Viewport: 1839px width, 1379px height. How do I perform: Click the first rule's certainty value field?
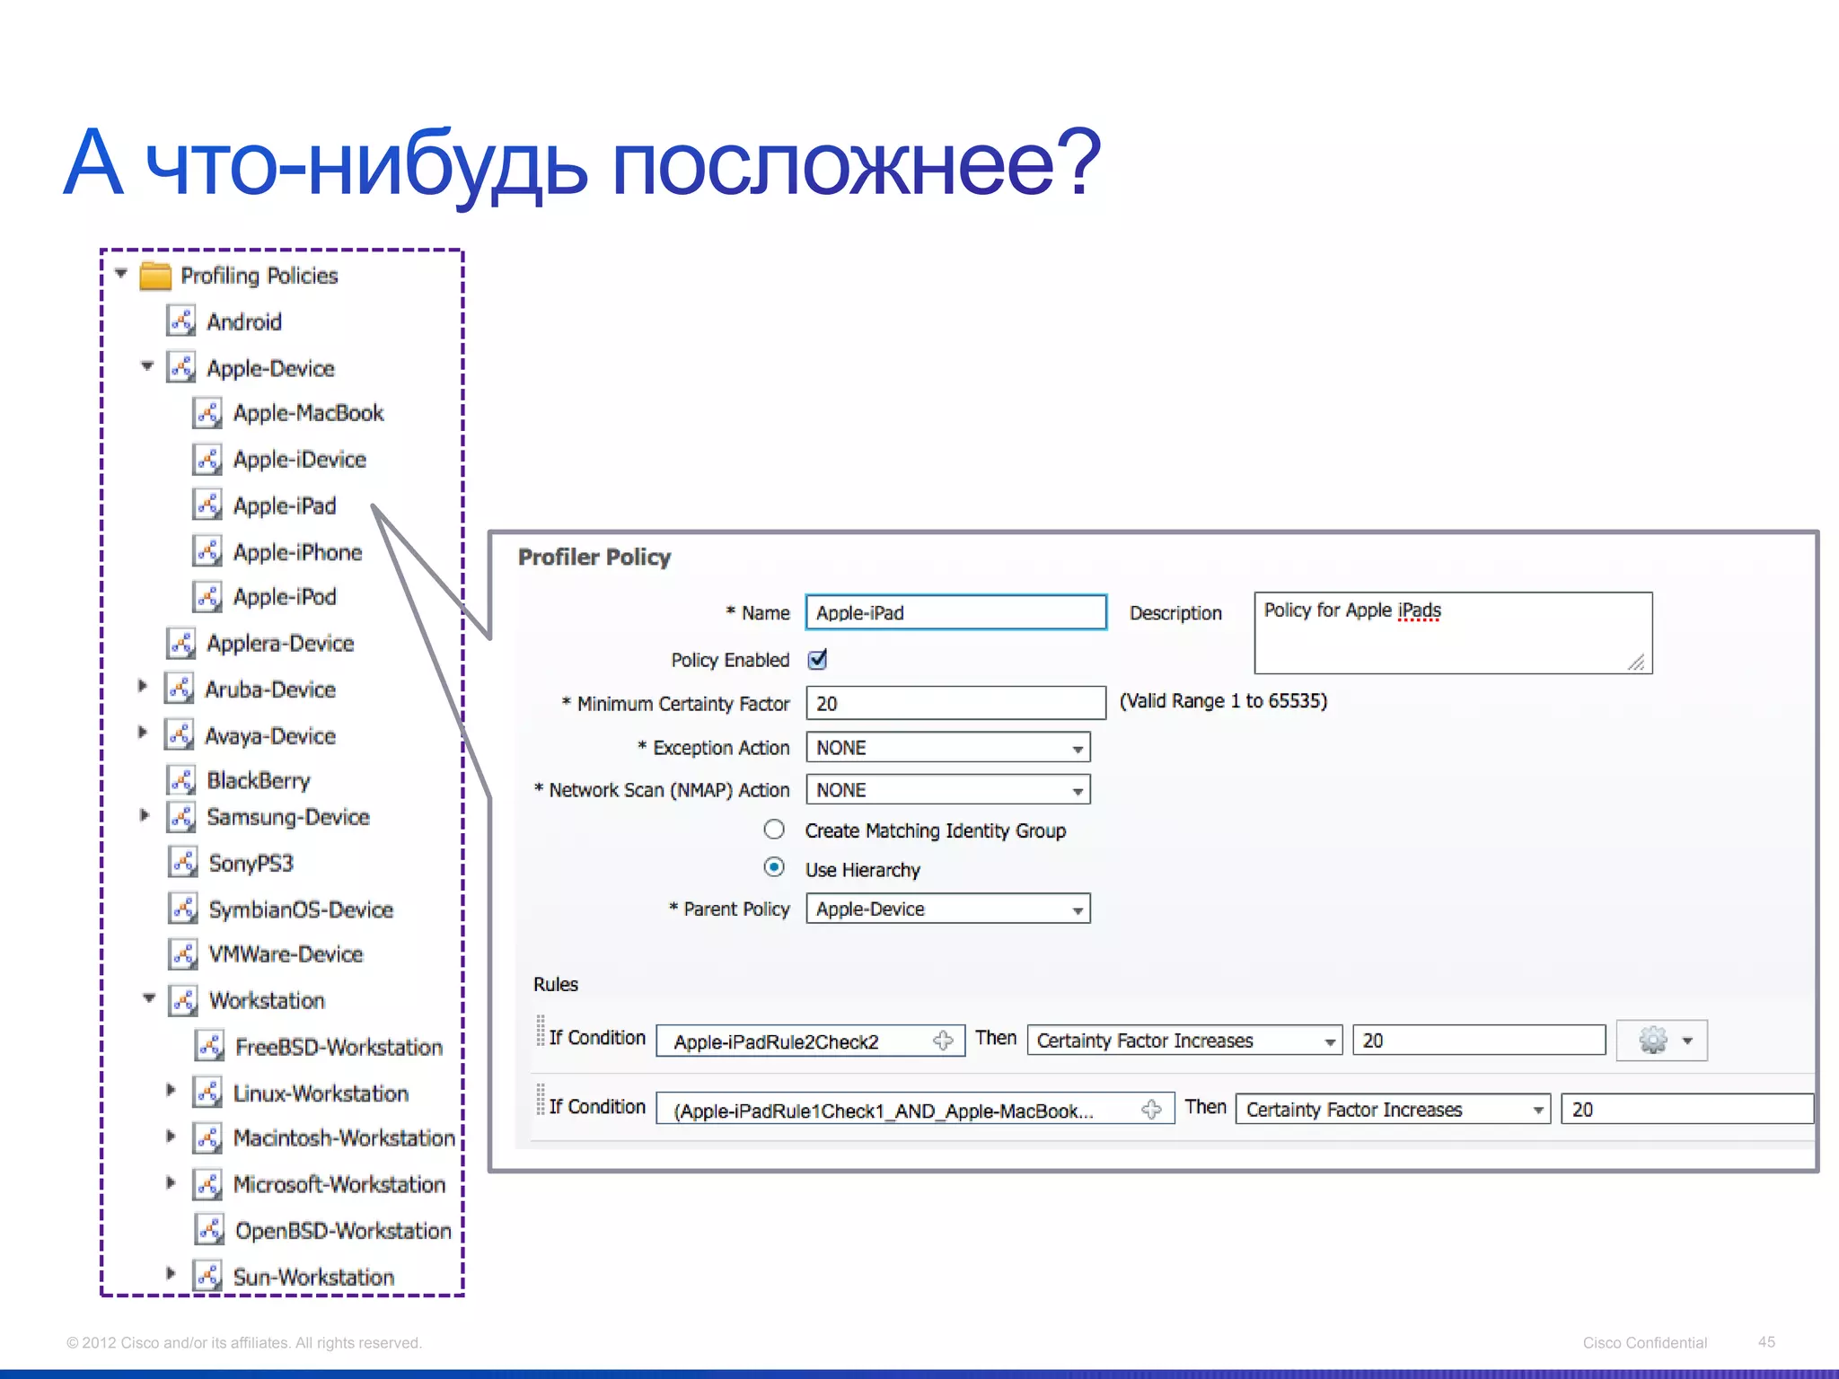tap(1479, 1041)
